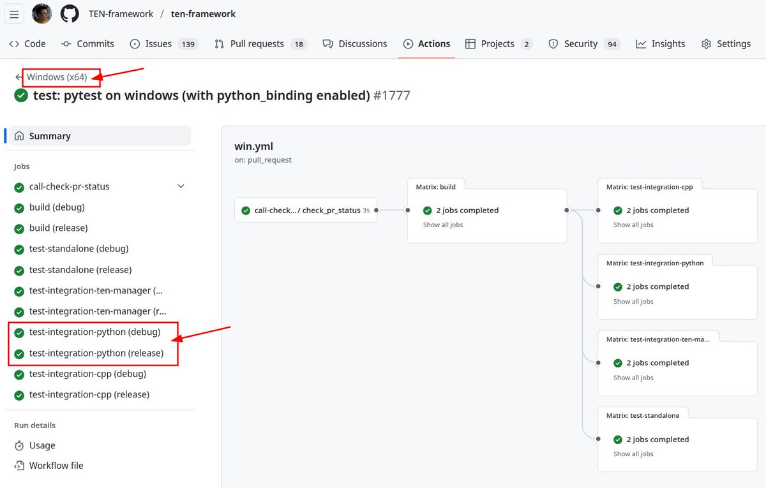
Task: Show all jobs in test-integration-ten-ma... matrix
Action: click(633, 378)
